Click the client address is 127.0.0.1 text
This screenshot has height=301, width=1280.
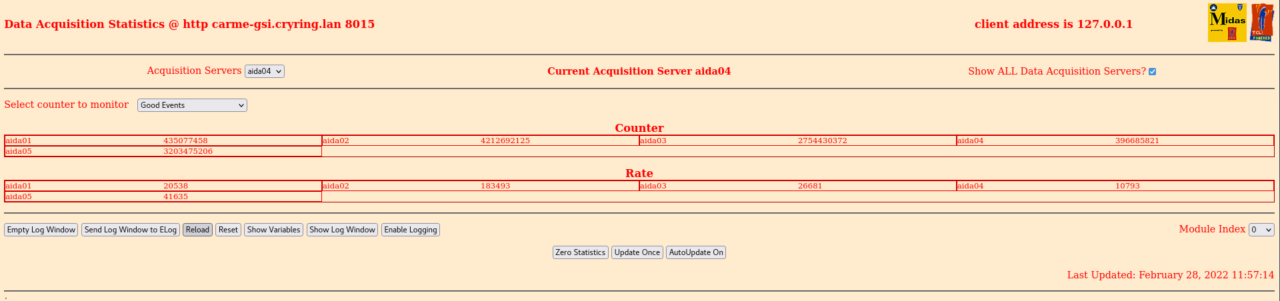[x=1053, y=24]
